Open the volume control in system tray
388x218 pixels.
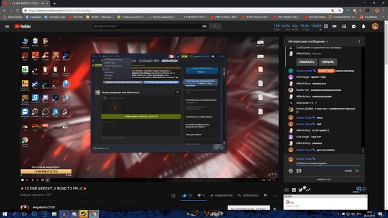353,214
